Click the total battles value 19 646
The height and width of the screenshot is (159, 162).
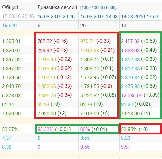tap(9, 26)
